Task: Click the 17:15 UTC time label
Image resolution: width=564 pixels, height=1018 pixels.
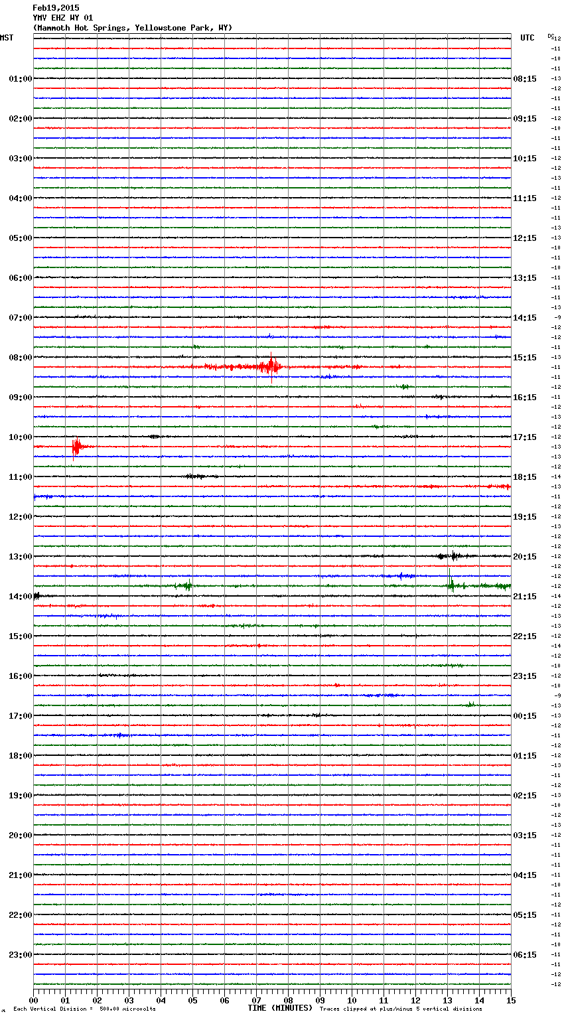Action: click(525, 437)
